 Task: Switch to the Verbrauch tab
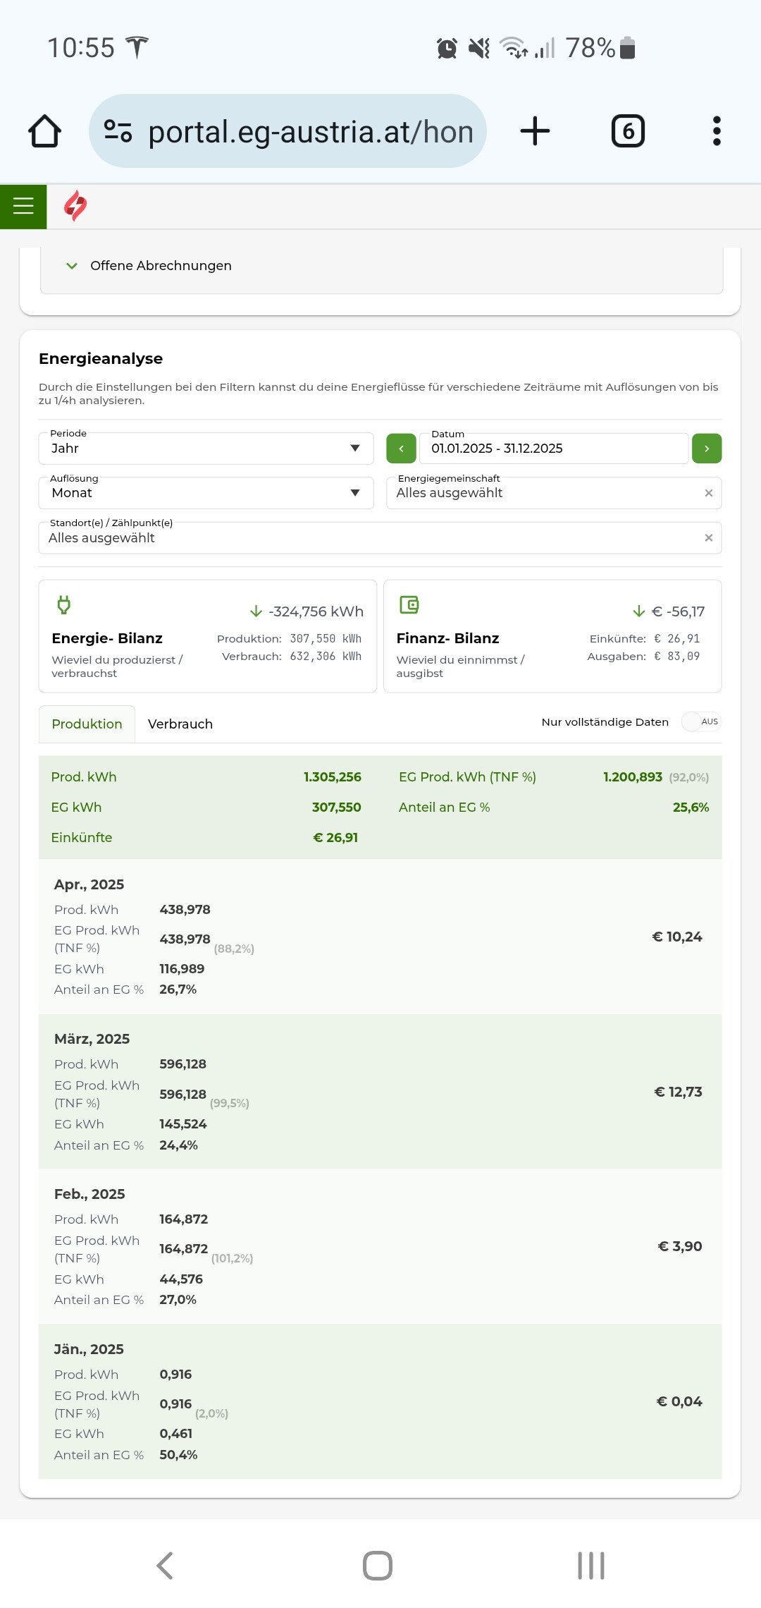pos(180,724)
